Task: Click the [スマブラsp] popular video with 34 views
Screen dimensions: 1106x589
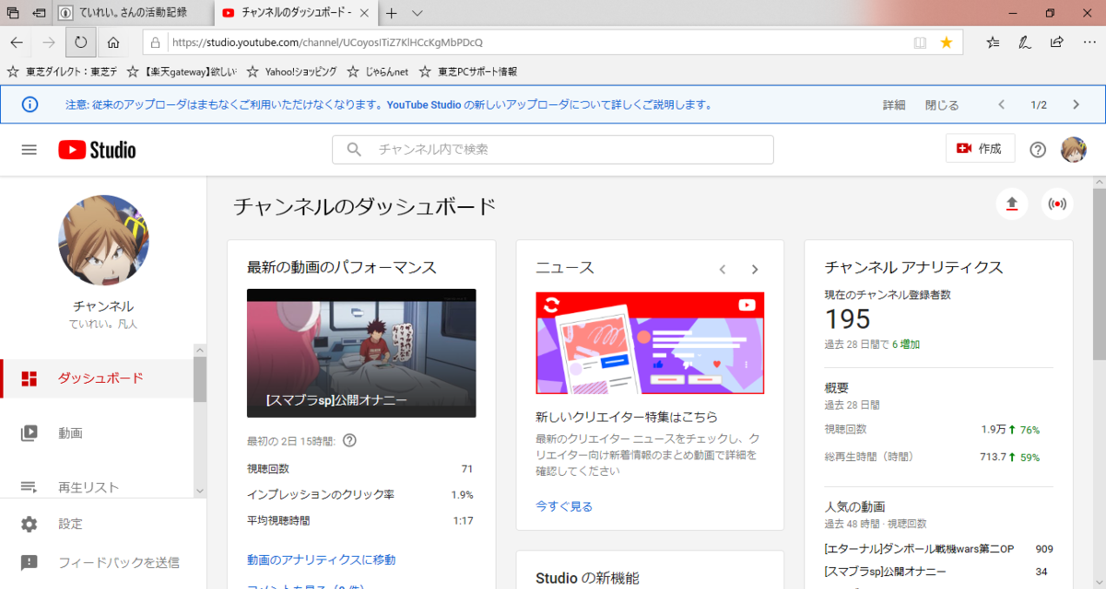Action: [938, 572]
